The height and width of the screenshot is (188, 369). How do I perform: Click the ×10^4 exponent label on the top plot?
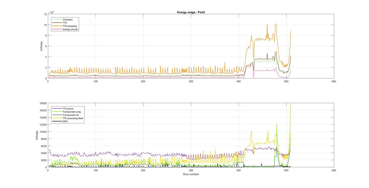click(x=51, y=12)
